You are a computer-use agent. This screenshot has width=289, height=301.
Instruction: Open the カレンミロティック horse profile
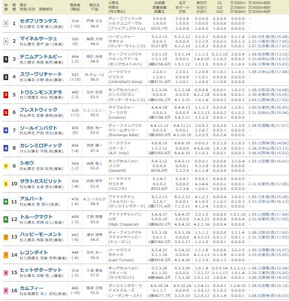pyautogui.click(x=41, y=146)
